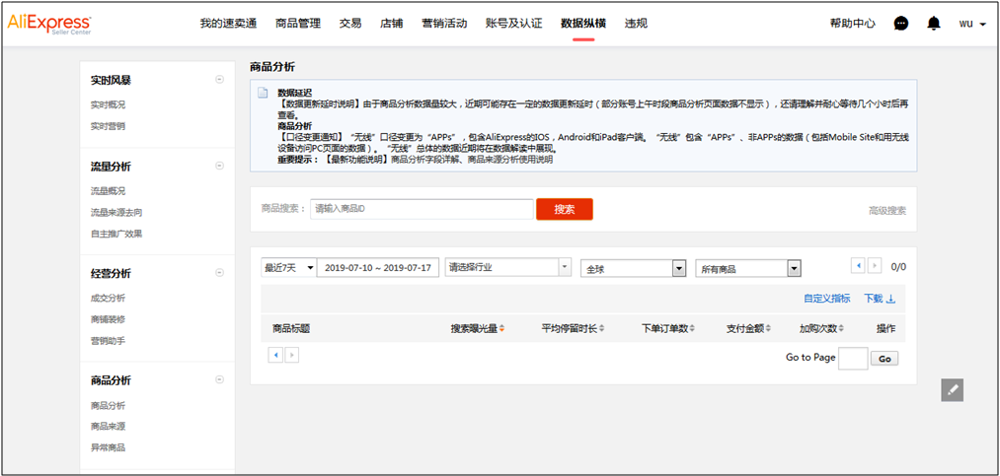
Task: Open the 商品管理 top menu item
Action: coord(297,24)
